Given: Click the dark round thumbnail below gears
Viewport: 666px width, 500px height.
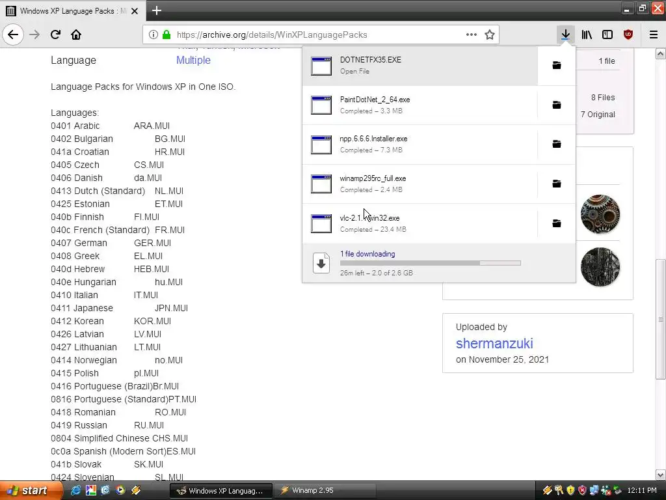Looking at the screenshot, I should 600,267.
